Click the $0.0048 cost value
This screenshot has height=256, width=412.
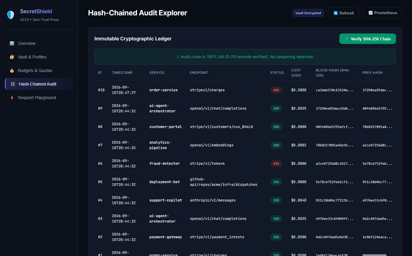299,200
